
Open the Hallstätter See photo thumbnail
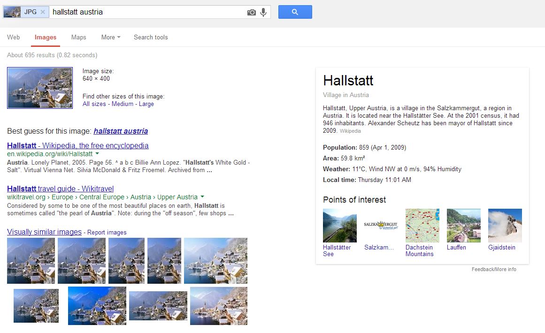coord(339,225)
